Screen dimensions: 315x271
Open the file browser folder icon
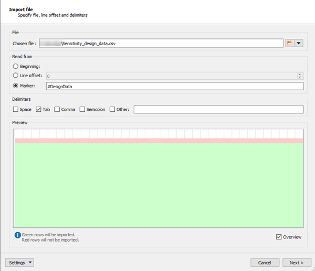(290, 43)
